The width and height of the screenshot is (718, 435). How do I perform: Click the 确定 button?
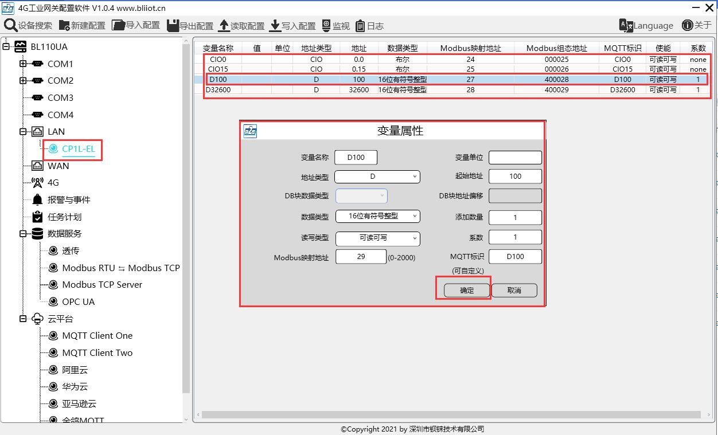pyautogui.click(x=467, y=291)
